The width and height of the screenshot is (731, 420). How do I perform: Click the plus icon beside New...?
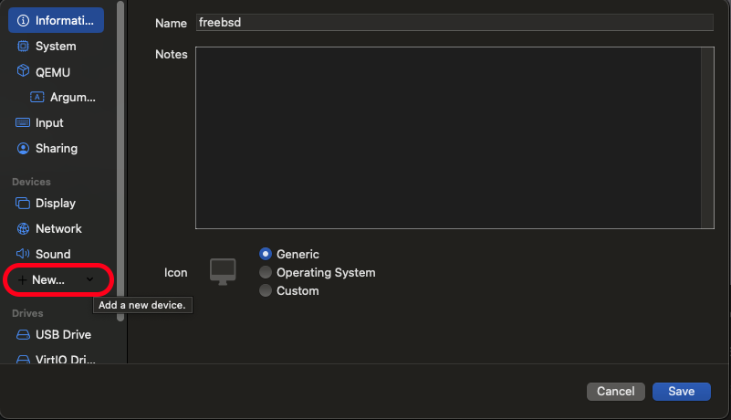[x=22, y=280]
